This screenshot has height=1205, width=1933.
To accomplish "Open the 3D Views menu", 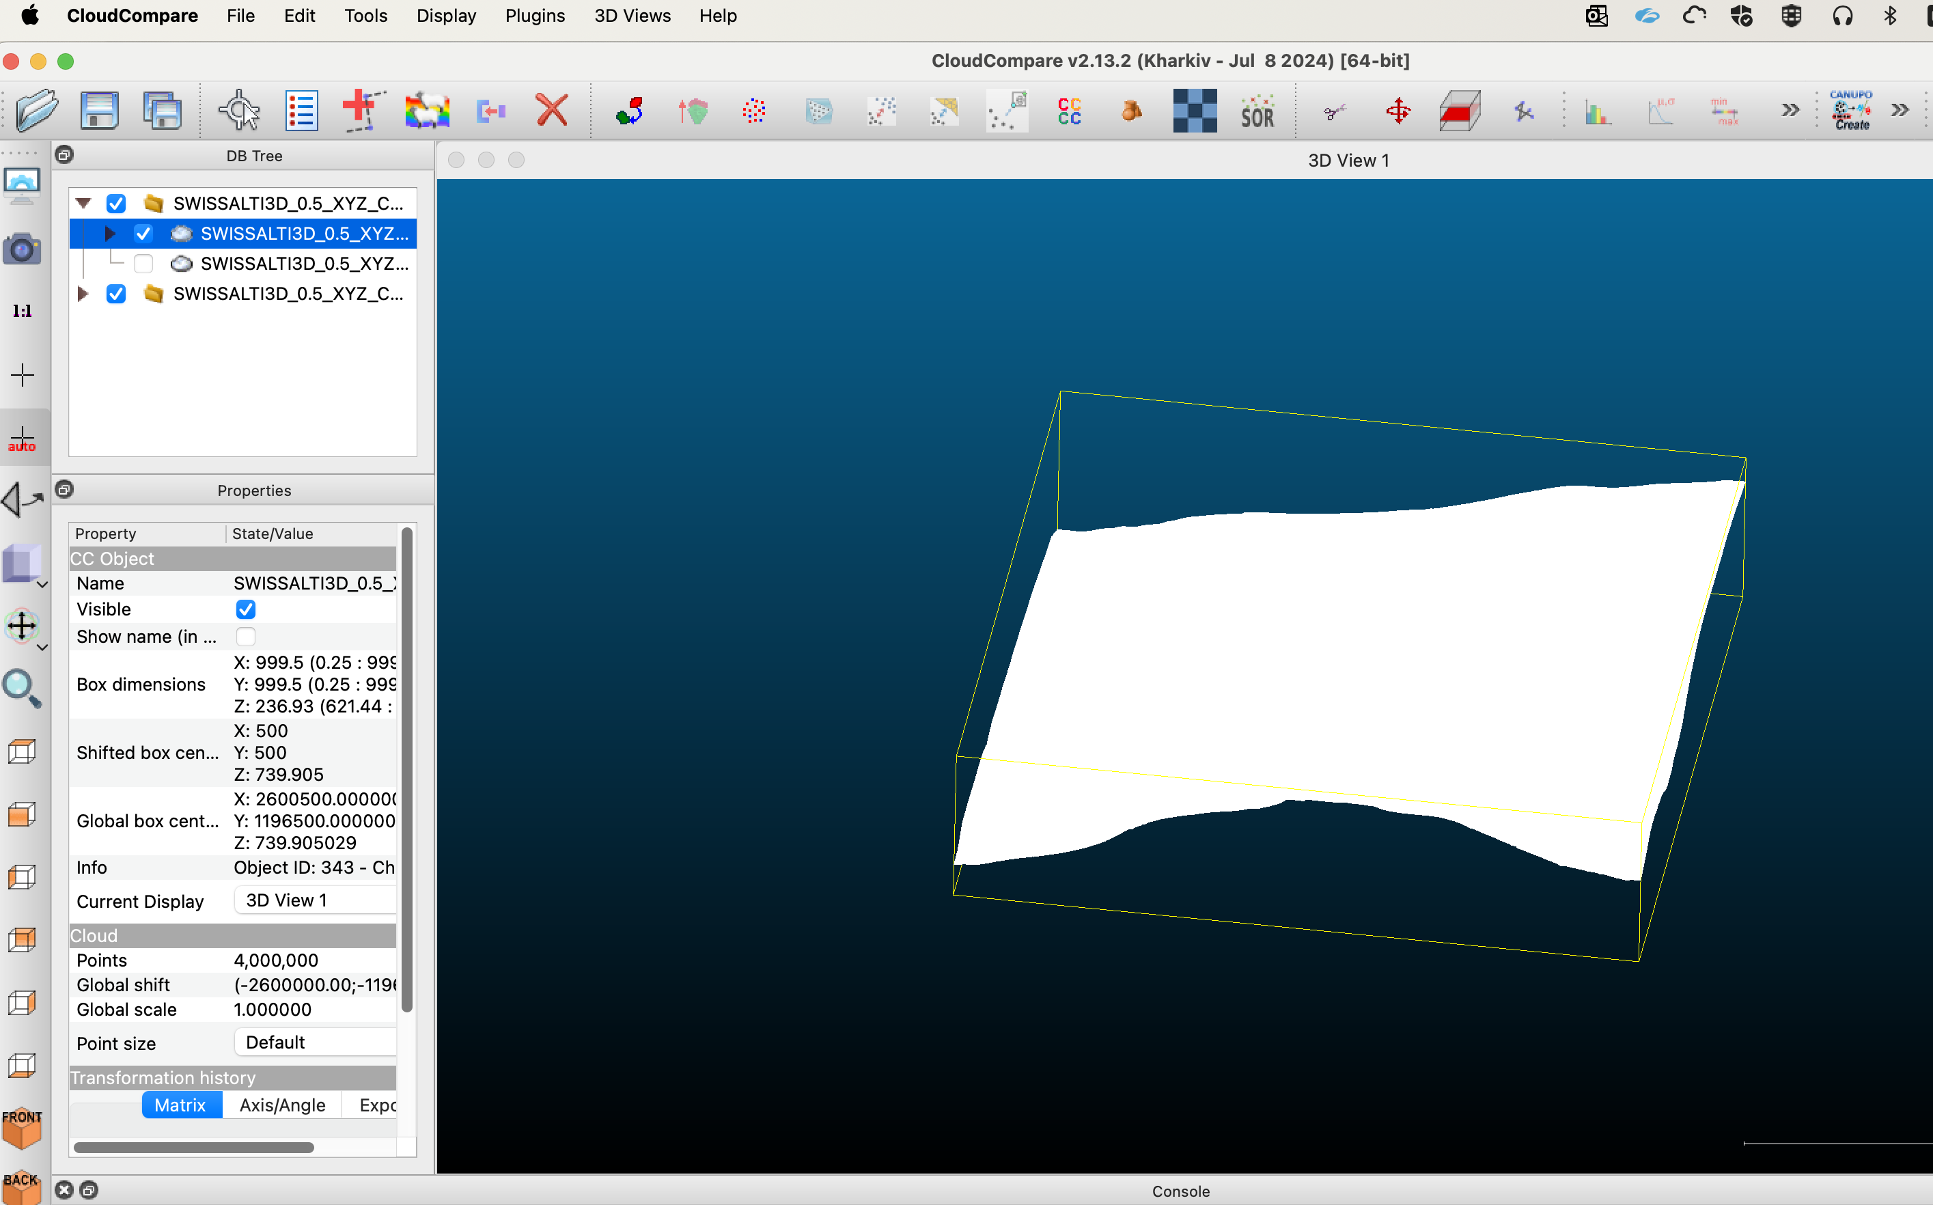I will pos(632,16).
